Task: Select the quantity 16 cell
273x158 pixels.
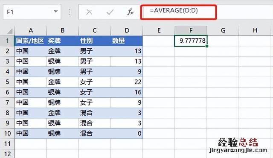Action: (127, 92)
